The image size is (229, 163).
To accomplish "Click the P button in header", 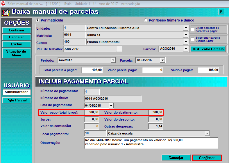I will [221, 12].
